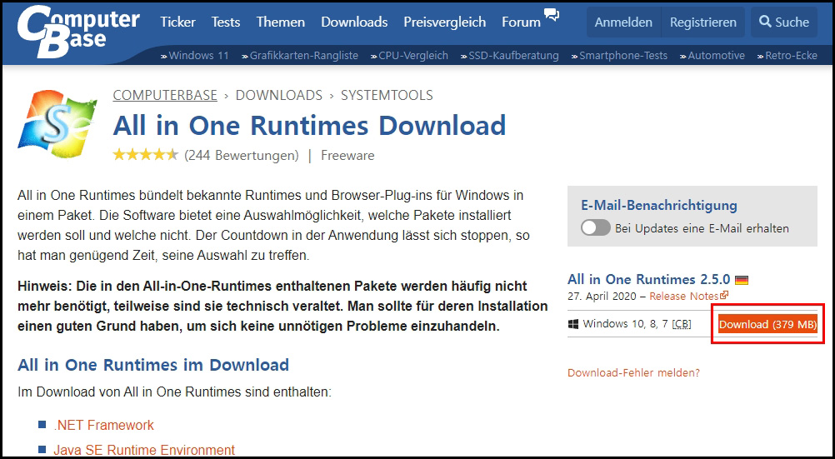Click the All in One Runtimes app icon

(57, 124)
